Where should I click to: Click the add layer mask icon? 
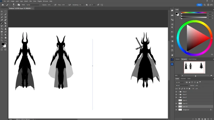199,119
